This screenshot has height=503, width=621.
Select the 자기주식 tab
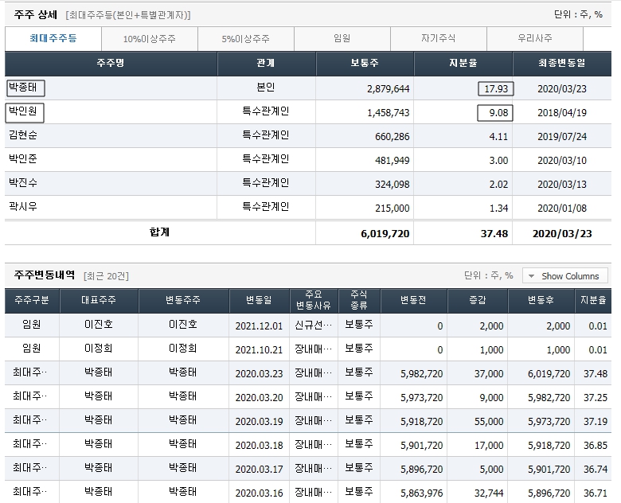coord(438,39)
